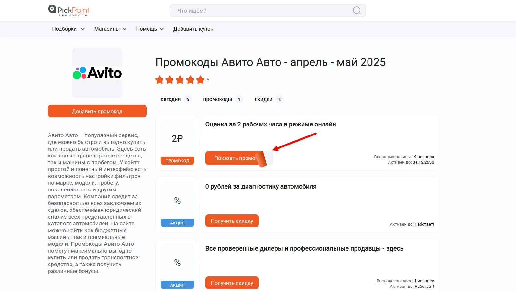The width and height of the screenshot is (516, 292).
Task: Switch to the промокоды tab
Action: [223, 99]
